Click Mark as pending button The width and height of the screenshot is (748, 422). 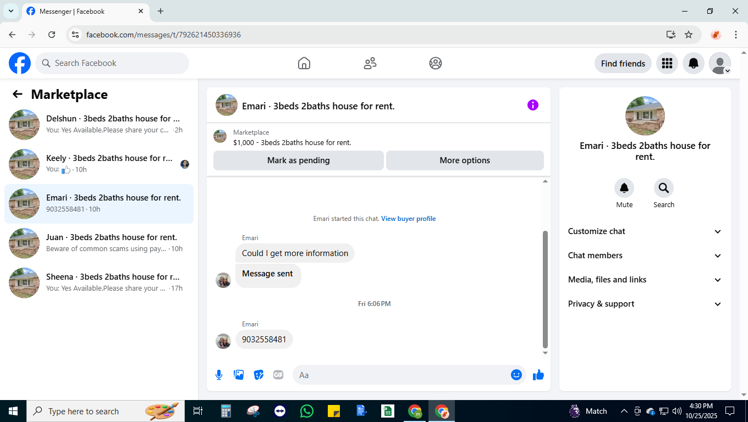(x=299, y=160)
